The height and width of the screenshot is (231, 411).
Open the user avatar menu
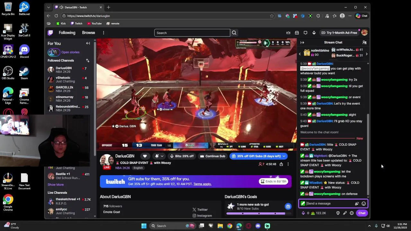click(x=364, y=33)
